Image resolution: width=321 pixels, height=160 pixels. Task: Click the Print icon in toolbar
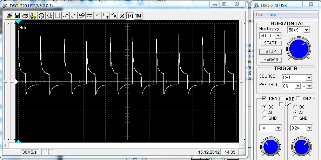[25, 15]
